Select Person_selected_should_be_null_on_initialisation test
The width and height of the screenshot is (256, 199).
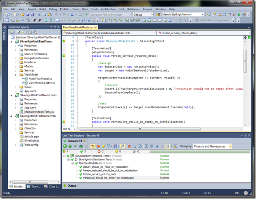110,170
